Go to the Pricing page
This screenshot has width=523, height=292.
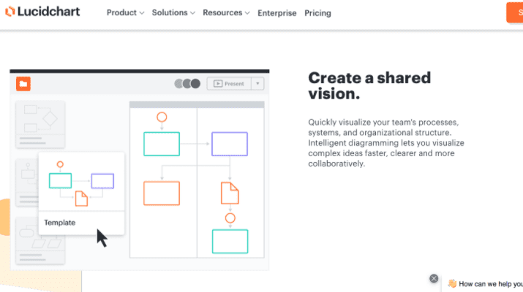coord(317,13)
